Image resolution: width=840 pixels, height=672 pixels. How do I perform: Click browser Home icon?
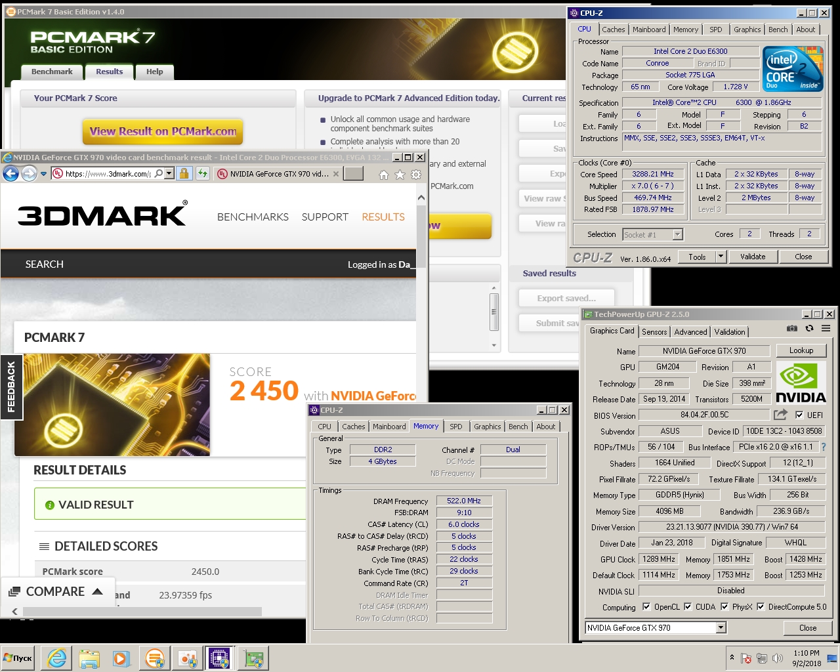point(384,175)
